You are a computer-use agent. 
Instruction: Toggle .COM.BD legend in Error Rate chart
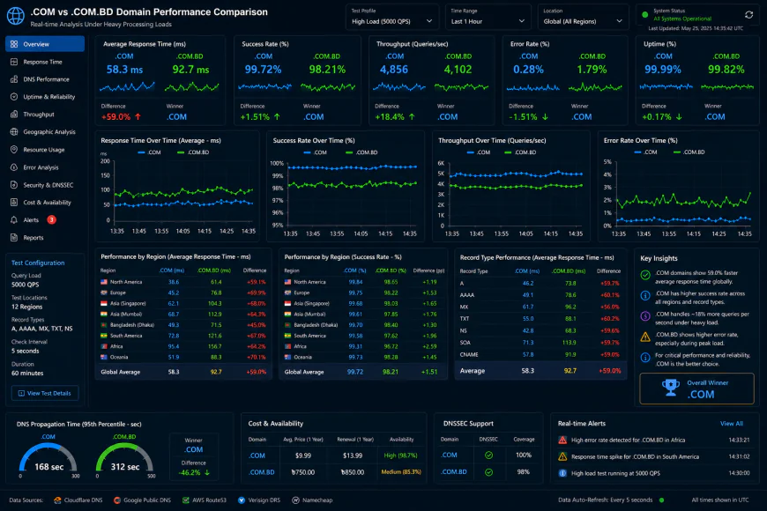pos(689,152)
